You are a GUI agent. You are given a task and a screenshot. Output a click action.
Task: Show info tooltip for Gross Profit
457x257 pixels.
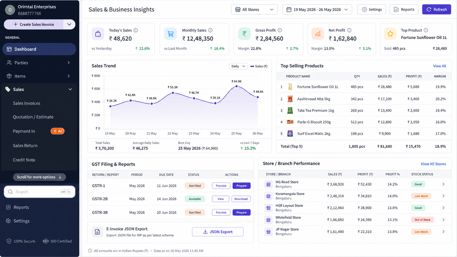click(x=280, y=30)
